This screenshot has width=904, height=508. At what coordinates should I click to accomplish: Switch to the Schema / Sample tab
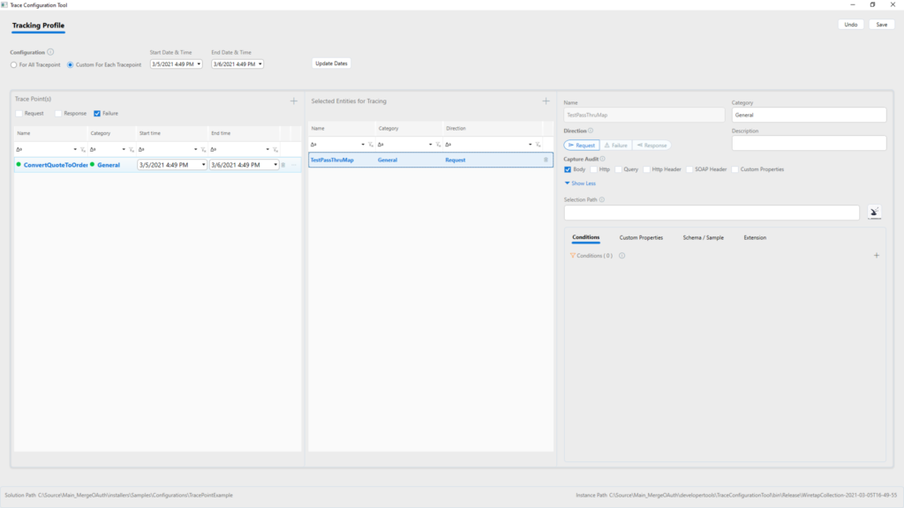[x=704, y=237]
